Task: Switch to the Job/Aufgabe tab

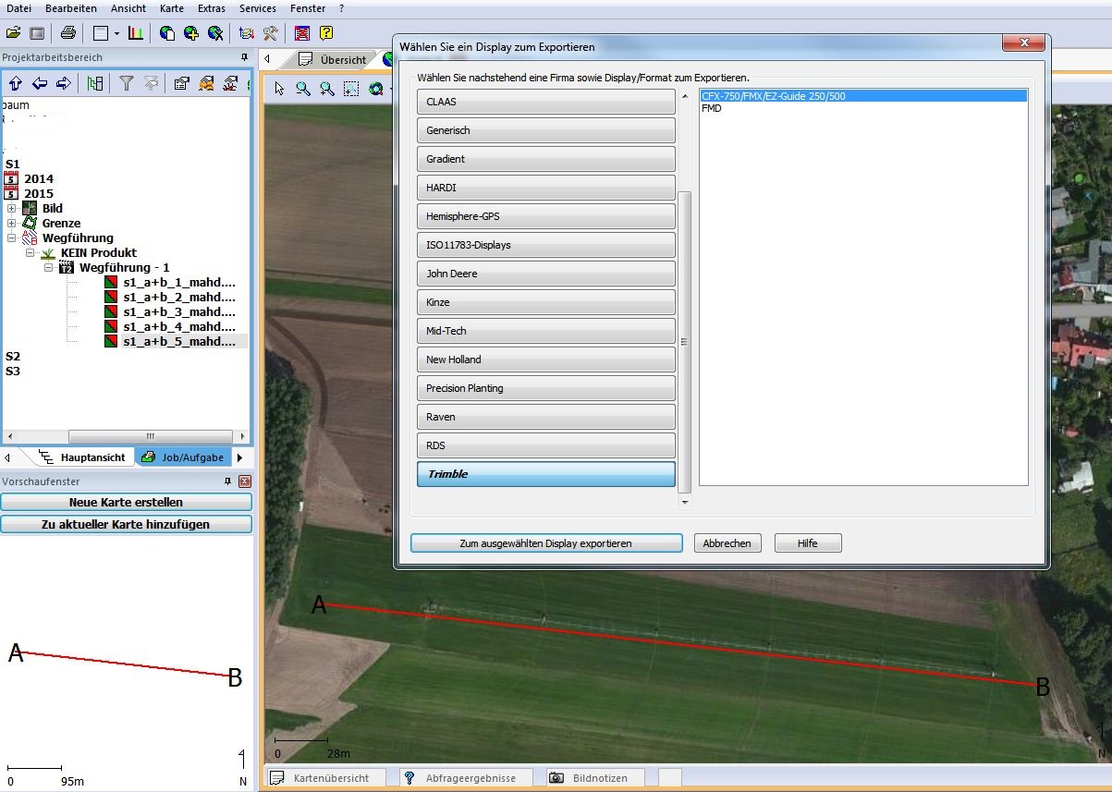Action: click(x=182, y=457)
